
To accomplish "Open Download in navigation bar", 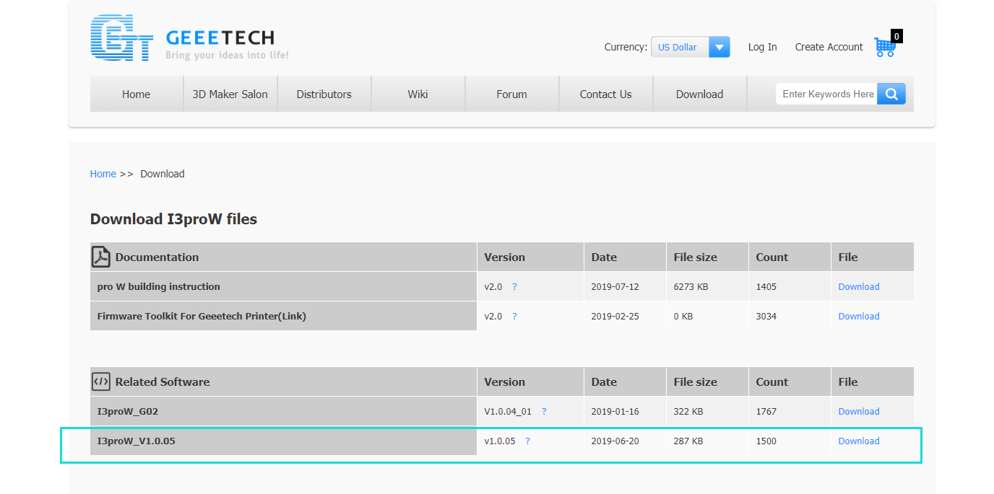I will click(699, 94).
